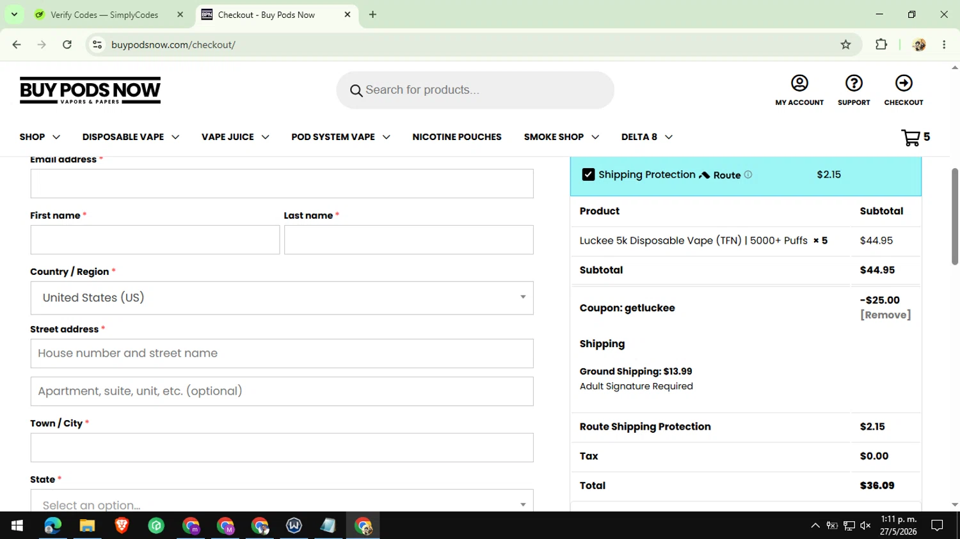Expand the Disposable Vape menu
The image size is (960, 539).
pyautogui.click(x=131, y=137)
